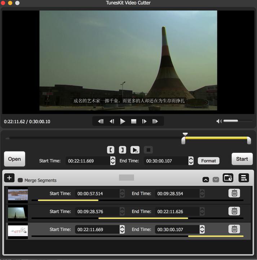Click the Start button
Screen dimensions: 257x260
tap(242, 159)
